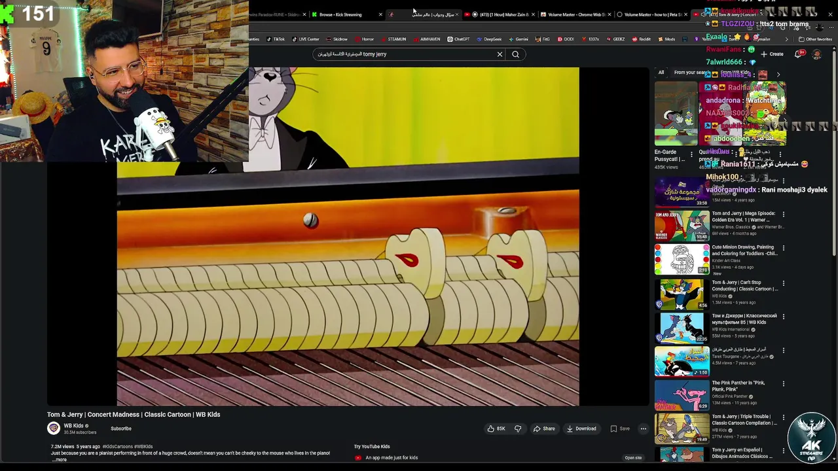Open STEAMUN bookmark
Viewport: 838px width, 471px height.
pos(393,39)
